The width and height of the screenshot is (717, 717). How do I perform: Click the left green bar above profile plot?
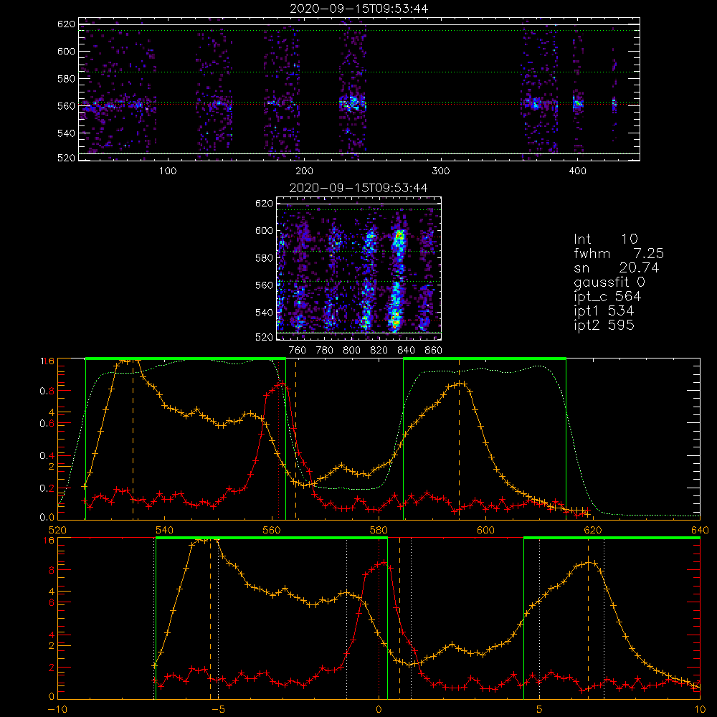tap(186, 358)
